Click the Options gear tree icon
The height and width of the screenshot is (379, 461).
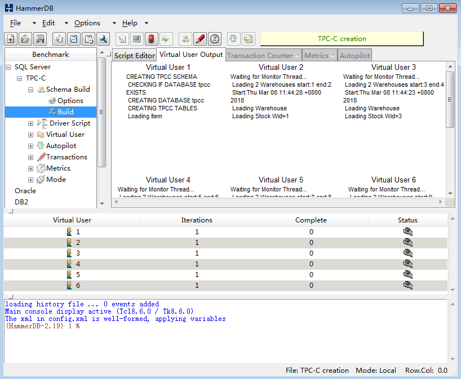(x=52, y=101)
